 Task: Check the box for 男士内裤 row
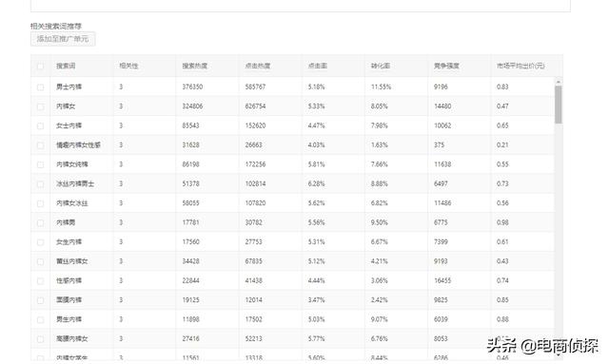pyautogui.click(x=40, y=86)
